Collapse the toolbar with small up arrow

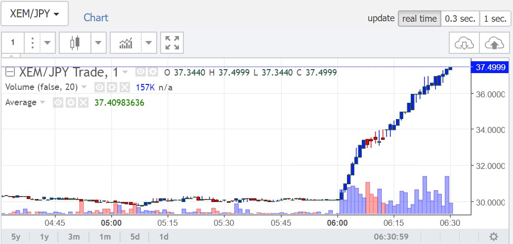11,56
